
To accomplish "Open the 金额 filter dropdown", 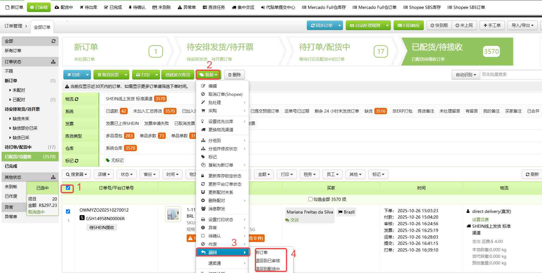I will pyautogui.click(x=264, y=174).
